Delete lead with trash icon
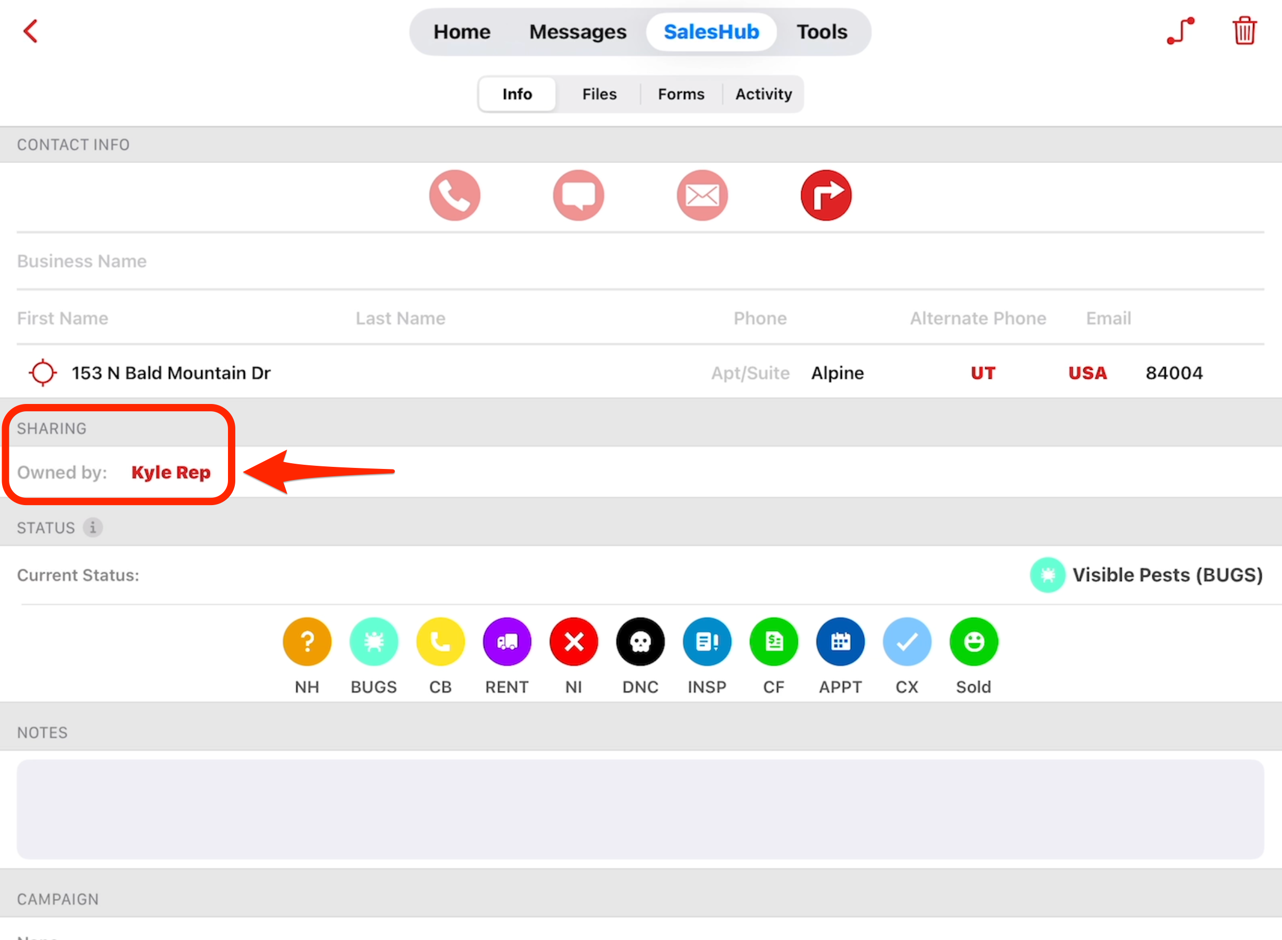 [x=1244, y=31]
